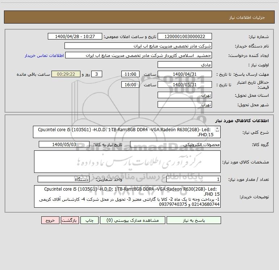Click the توضیحات خریدار text area
279x270 pixels.
(x=127, y=196)
